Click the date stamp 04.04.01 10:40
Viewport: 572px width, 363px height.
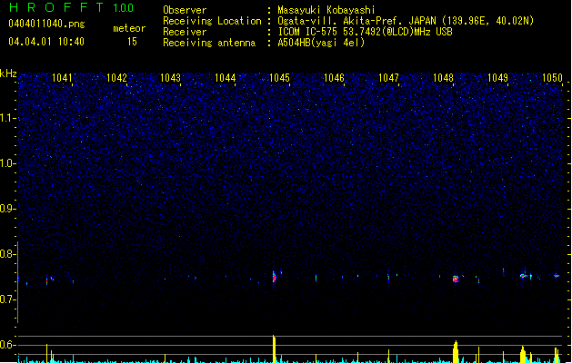[46, 42]
